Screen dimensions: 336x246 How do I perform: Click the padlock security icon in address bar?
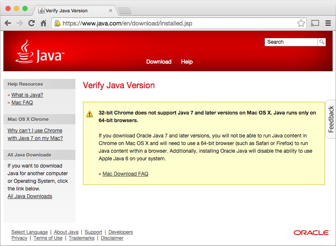(57, 23)
